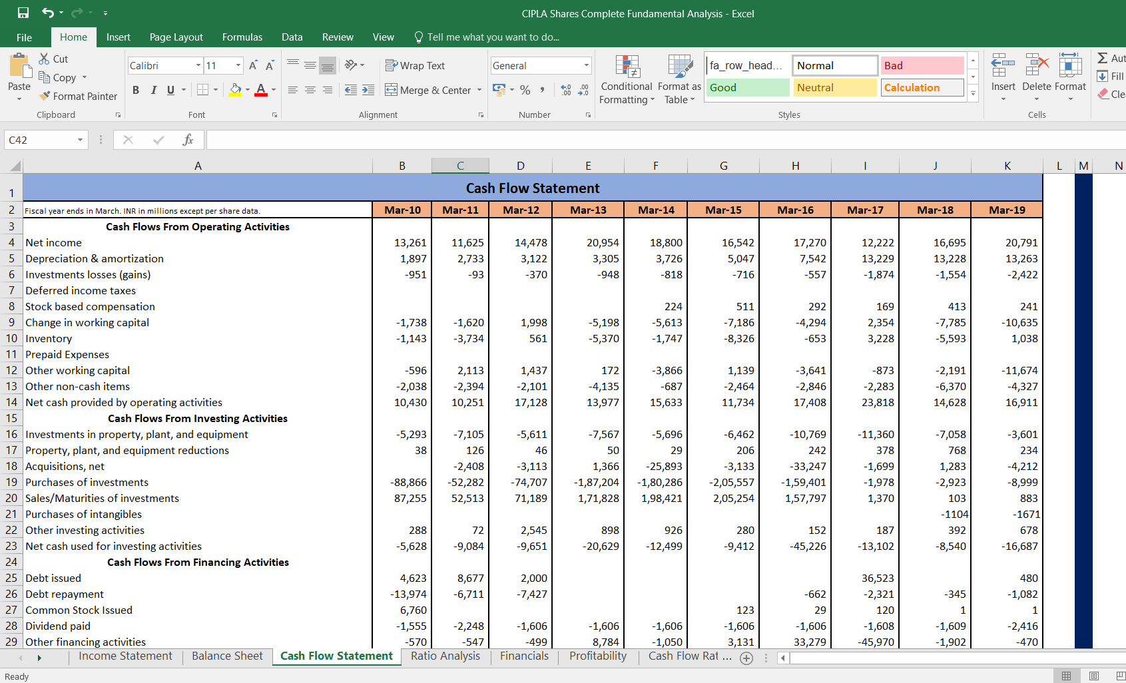Apply the Fill Color paint bucket
This screenshot has width=1126, height=683.
pyautogui.click(x=236, y=90)
